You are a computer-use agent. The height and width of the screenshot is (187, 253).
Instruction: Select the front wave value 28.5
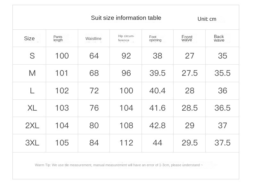(190, 108)
